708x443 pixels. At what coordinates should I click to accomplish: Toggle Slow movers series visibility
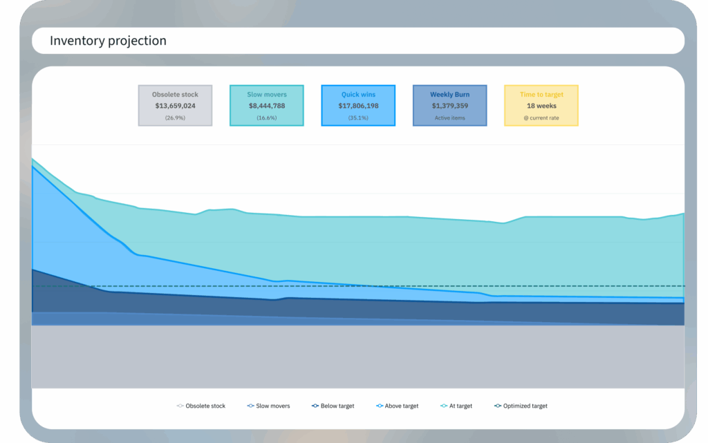pyautogui.click(x=269, y=406)
